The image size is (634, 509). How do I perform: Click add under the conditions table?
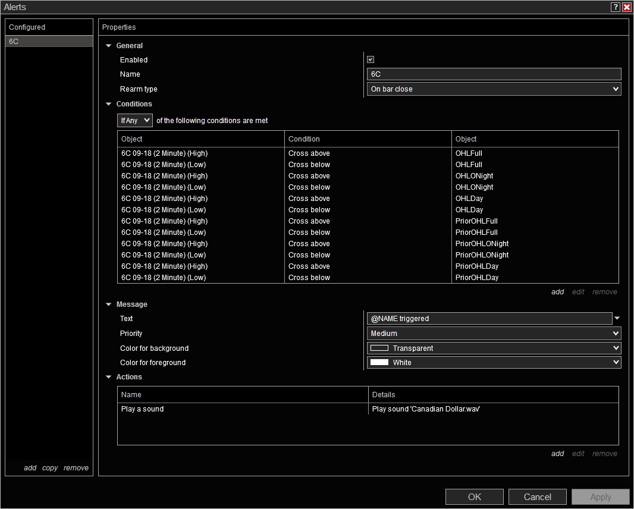coord(558,292)
